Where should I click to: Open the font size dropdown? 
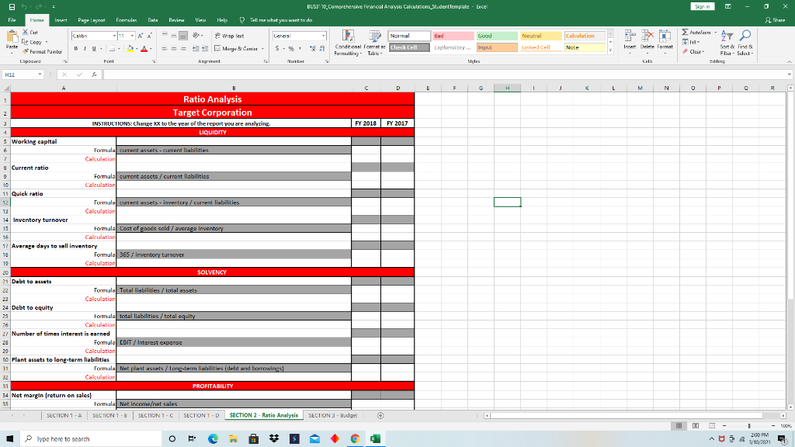click(131, 36)
